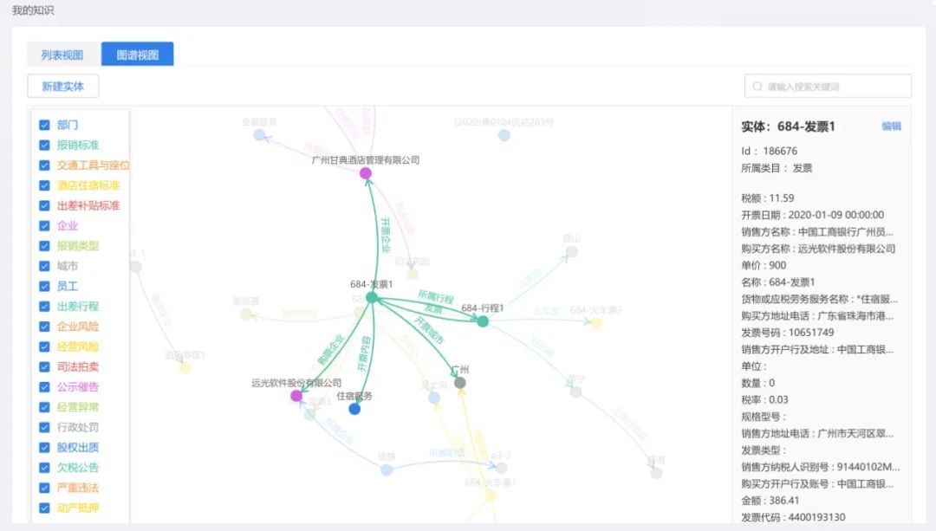Click the search magnifier icon

pos(757,87)
